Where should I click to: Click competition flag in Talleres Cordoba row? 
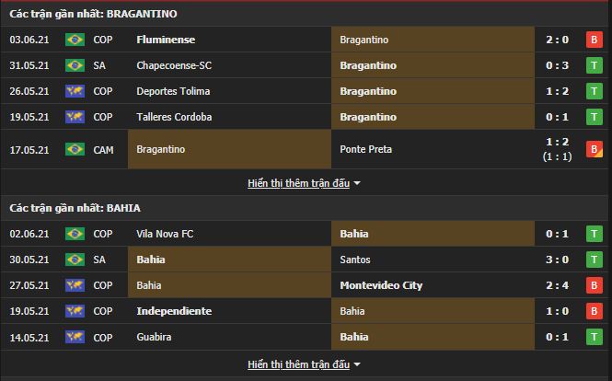75,117
